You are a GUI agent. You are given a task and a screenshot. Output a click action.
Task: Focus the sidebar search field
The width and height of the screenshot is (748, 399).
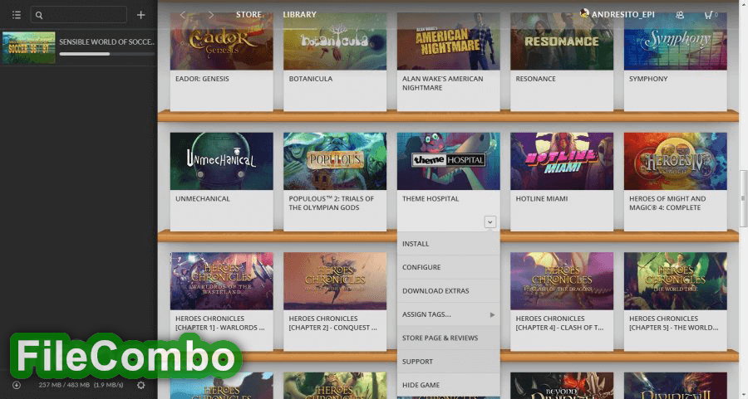tap(79, 15)
